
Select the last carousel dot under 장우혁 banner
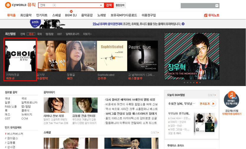[200, 83]
